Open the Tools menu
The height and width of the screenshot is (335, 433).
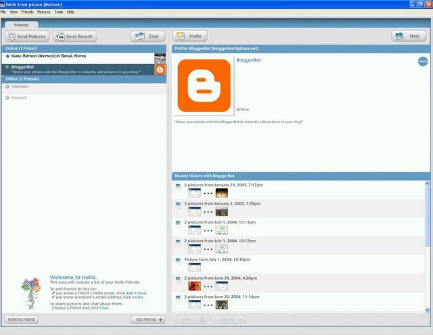[59, 12]
